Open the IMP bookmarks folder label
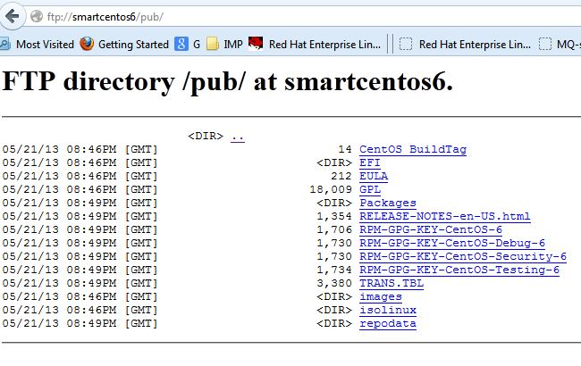This screenshot has height=366, width=581. (x=233, y=45)
